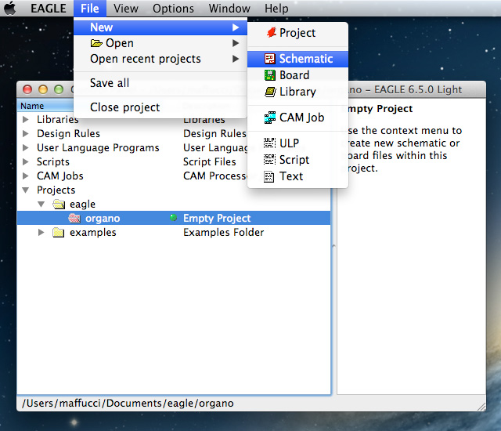Click the red Project icon
This screenshot has width=501, height=431.
271,33
